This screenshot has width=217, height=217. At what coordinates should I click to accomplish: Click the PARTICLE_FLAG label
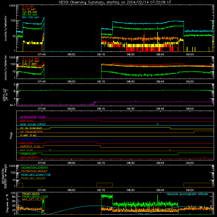tap(30, 146)
